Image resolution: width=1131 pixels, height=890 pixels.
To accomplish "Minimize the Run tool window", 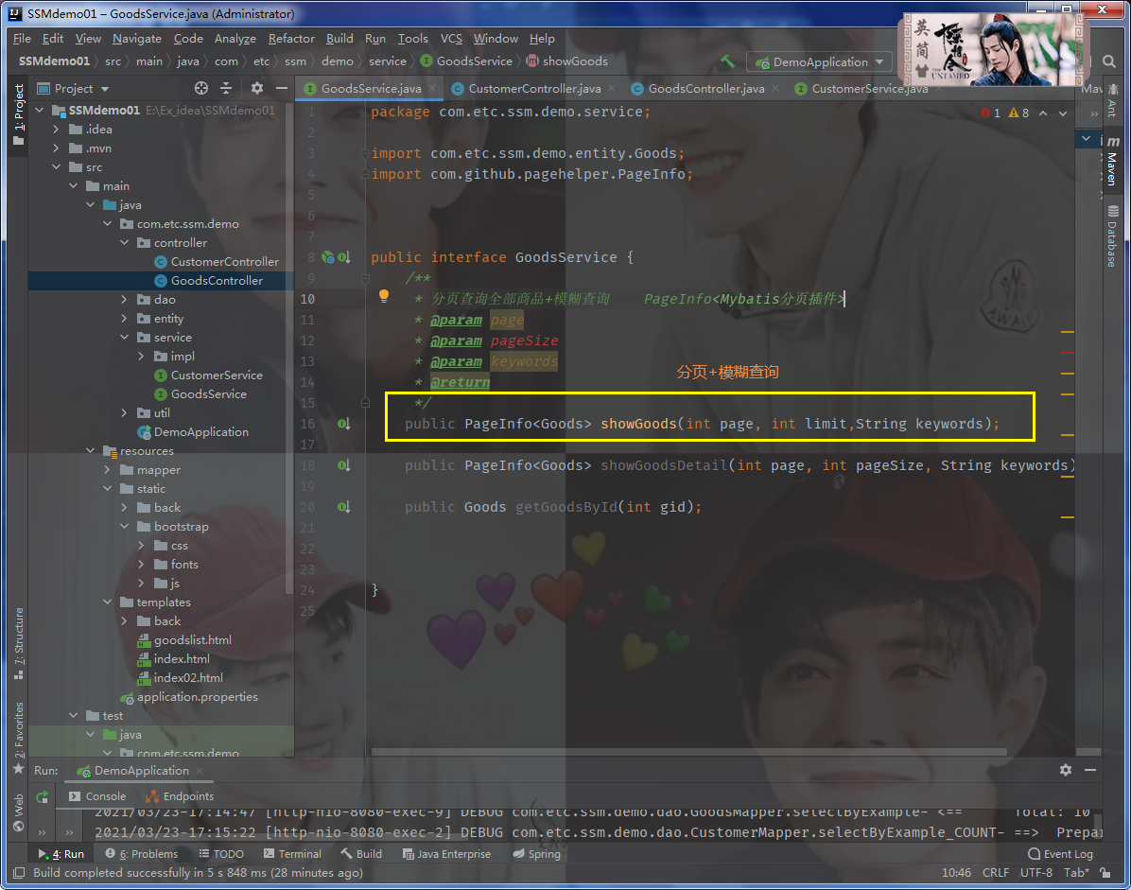I will (1090, 770).
